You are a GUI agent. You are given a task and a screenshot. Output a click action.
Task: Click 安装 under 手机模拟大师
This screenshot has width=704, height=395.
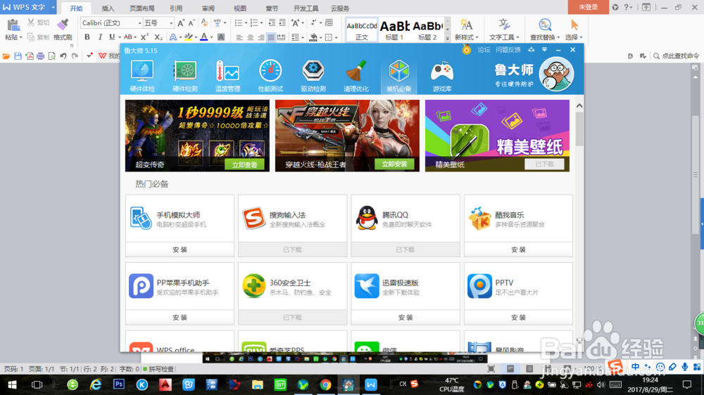(180, 250)
